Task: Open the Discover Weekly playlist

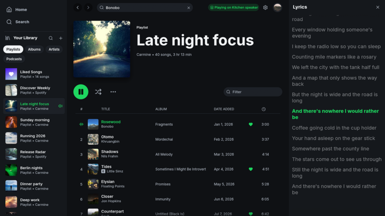Action: click(x=34, y=90)
